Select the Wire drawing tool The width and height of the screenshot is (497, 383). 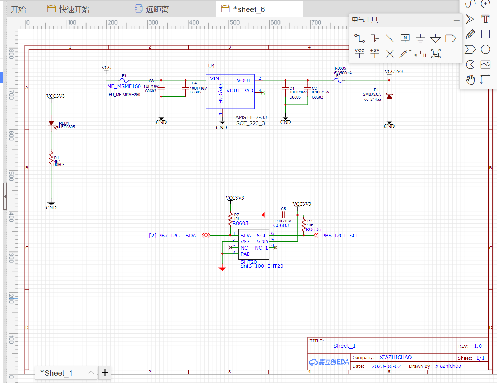[359, 38]
